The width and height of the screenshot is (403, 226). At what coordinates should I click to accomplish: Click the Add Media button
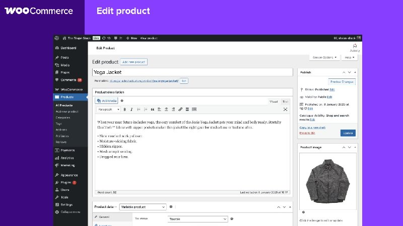click(x=106, y=101)
